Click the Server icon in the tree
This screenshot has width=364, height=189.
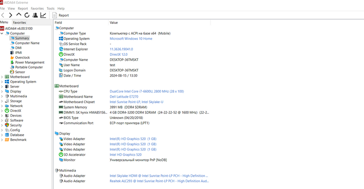7,87
